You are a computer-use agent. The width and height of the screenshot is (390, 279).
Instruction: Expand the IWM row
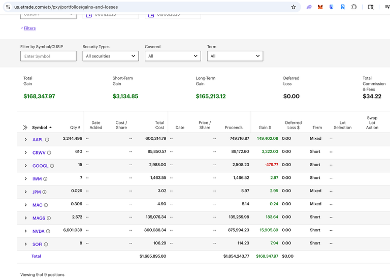click(25, 179)
